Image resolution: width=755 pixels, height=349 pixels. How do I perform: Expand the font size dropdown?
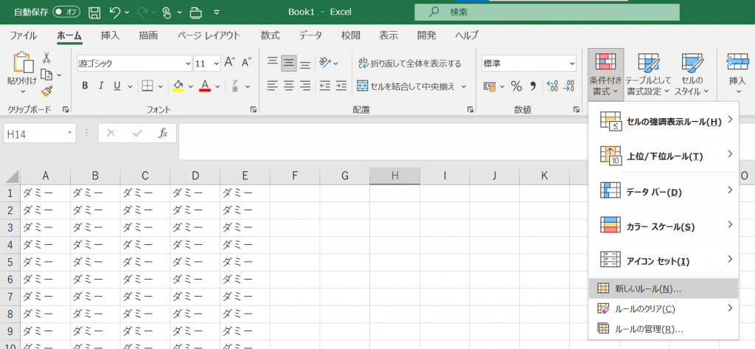pos(216,63)
